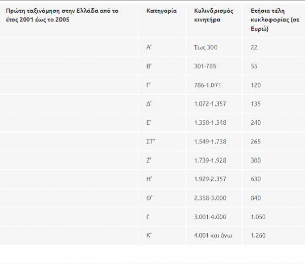Click the fee value 840

256,198
